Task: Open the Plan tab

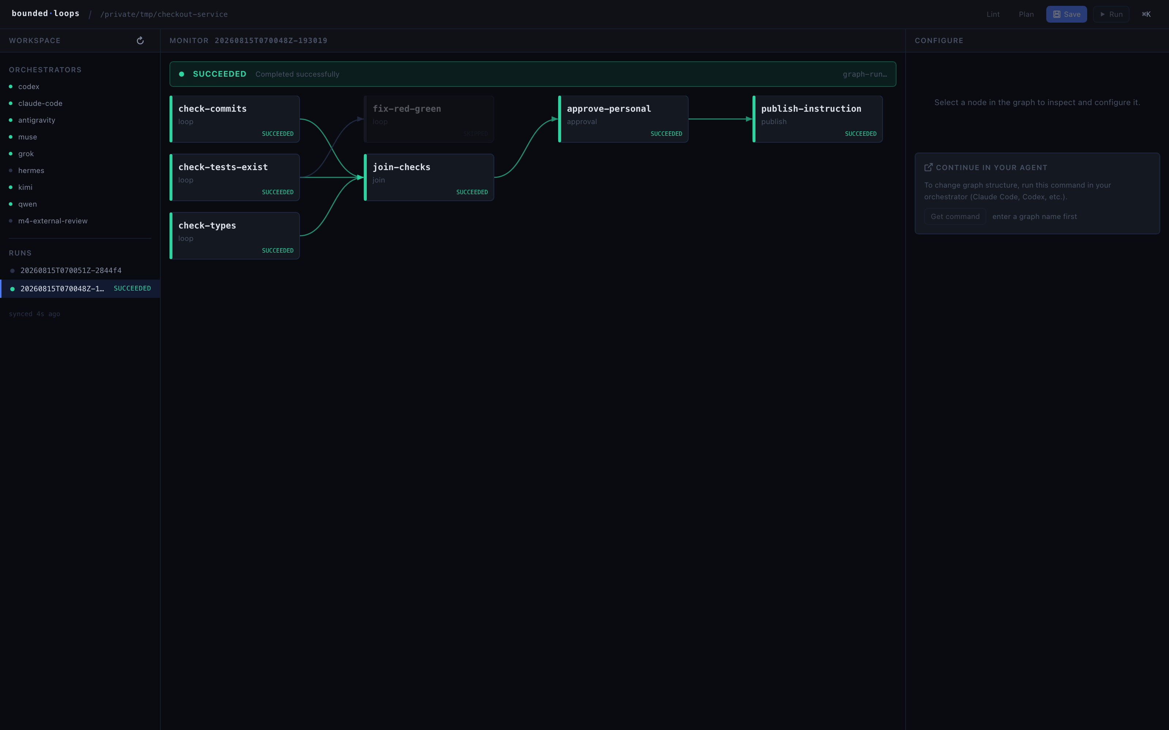Action: [1026, 14]
